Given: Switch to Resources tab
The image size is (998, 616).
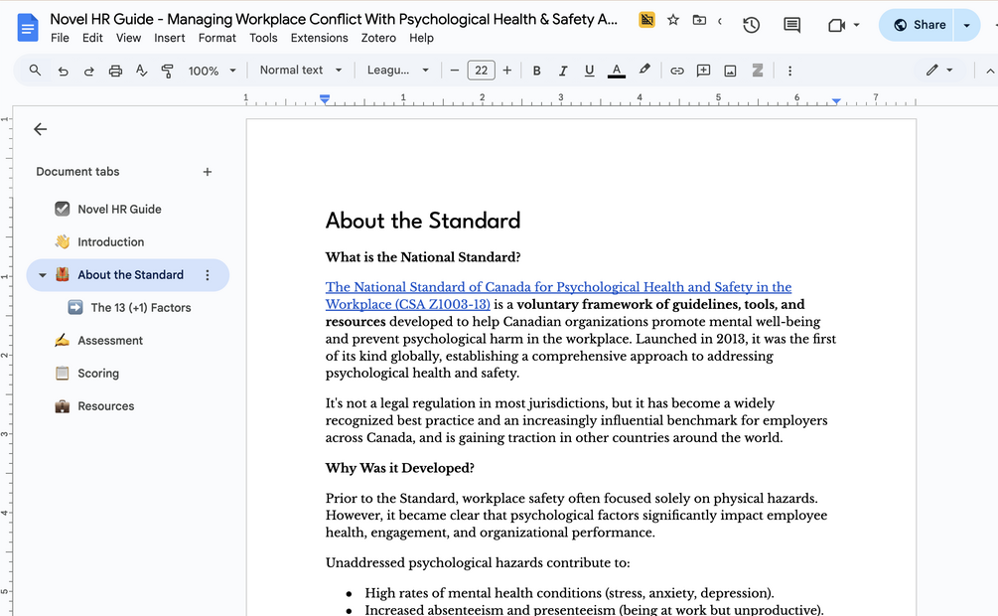Looking at the screenshot, I should (105, 406).
